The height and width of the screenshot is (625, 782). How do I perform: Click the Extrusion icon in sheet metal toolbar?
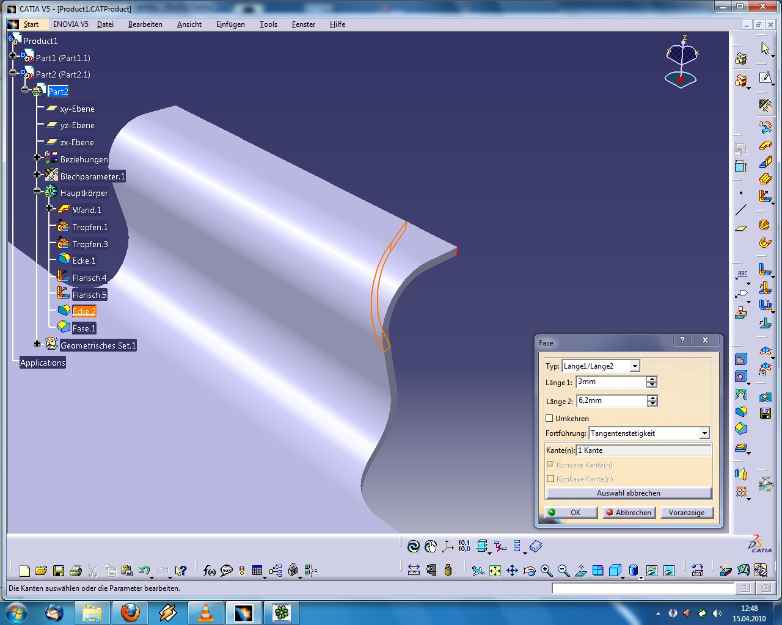(x=765, y=179)
